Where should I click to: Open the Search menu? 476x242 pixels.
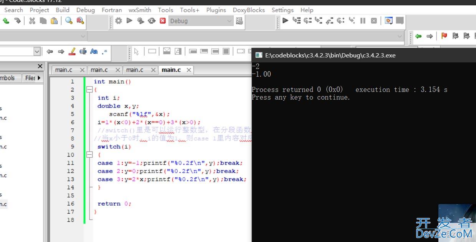click(13, 10)
